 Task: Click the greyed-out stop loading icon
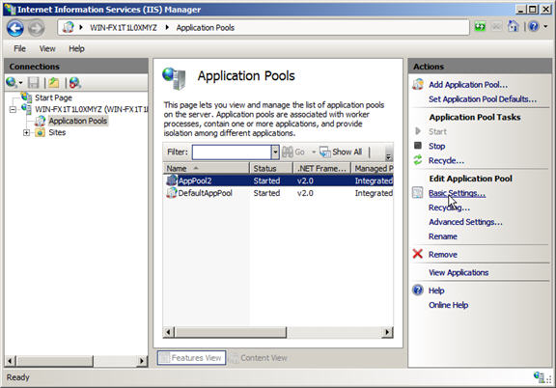[496, 27]
